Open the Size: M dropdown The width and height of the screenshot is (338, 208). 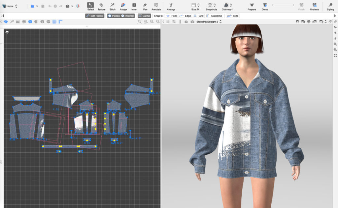[x=196, y=5]
